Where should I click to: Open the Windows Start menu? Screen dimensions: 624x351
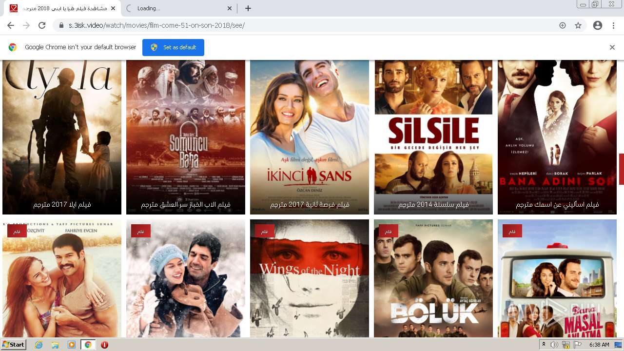click(14, 345)
